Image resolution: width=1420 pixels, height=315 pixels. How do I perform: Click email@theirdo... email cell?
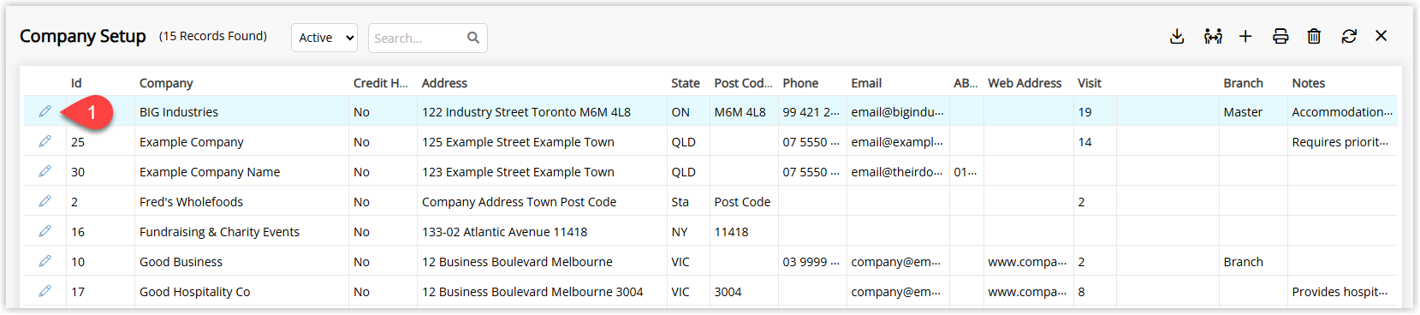click(x=898, y=172)
